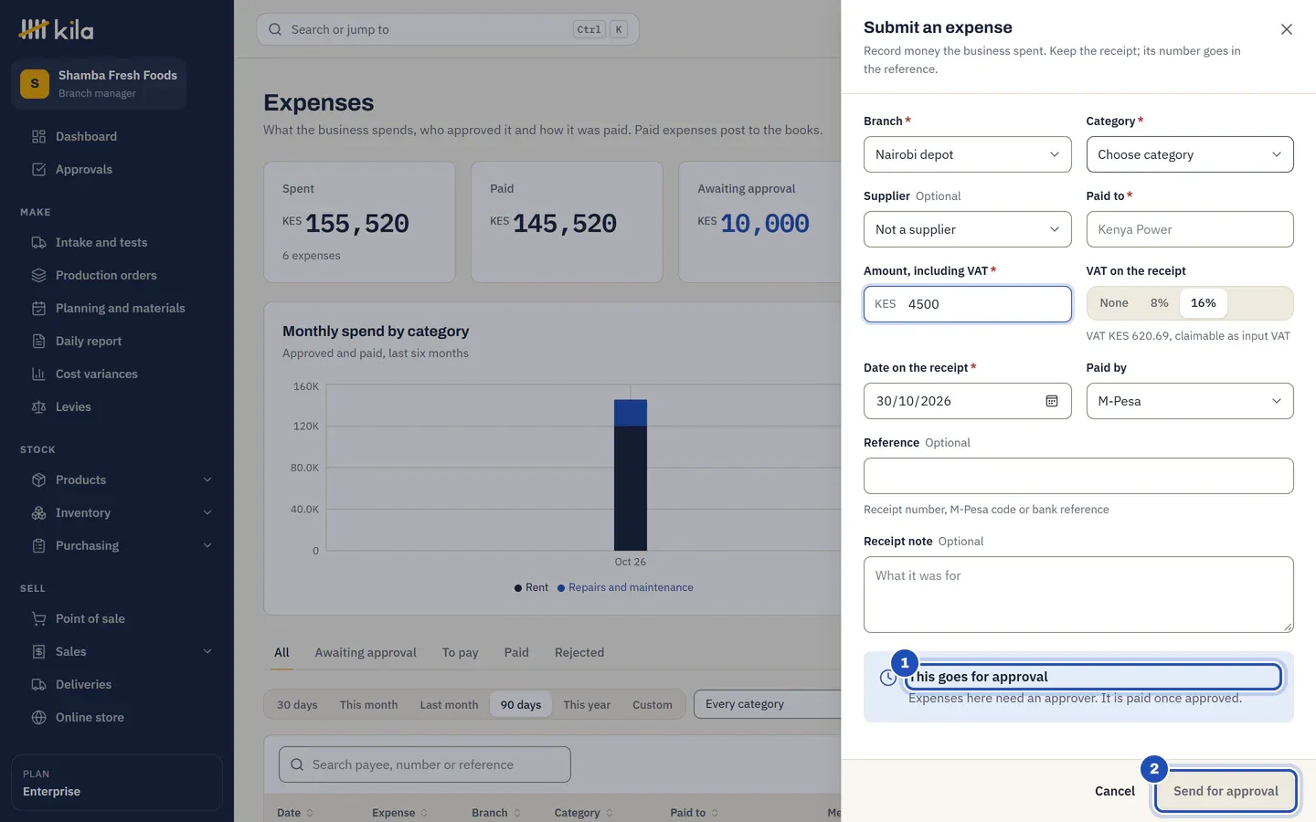Click the Daily report document icon
Screen dimensions: 1316x822
[x=38, y=341]
